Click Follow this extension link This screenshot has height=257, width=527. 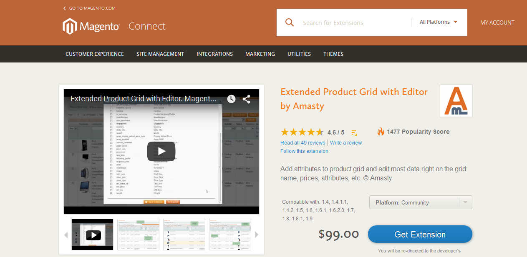tap(305, 151)
